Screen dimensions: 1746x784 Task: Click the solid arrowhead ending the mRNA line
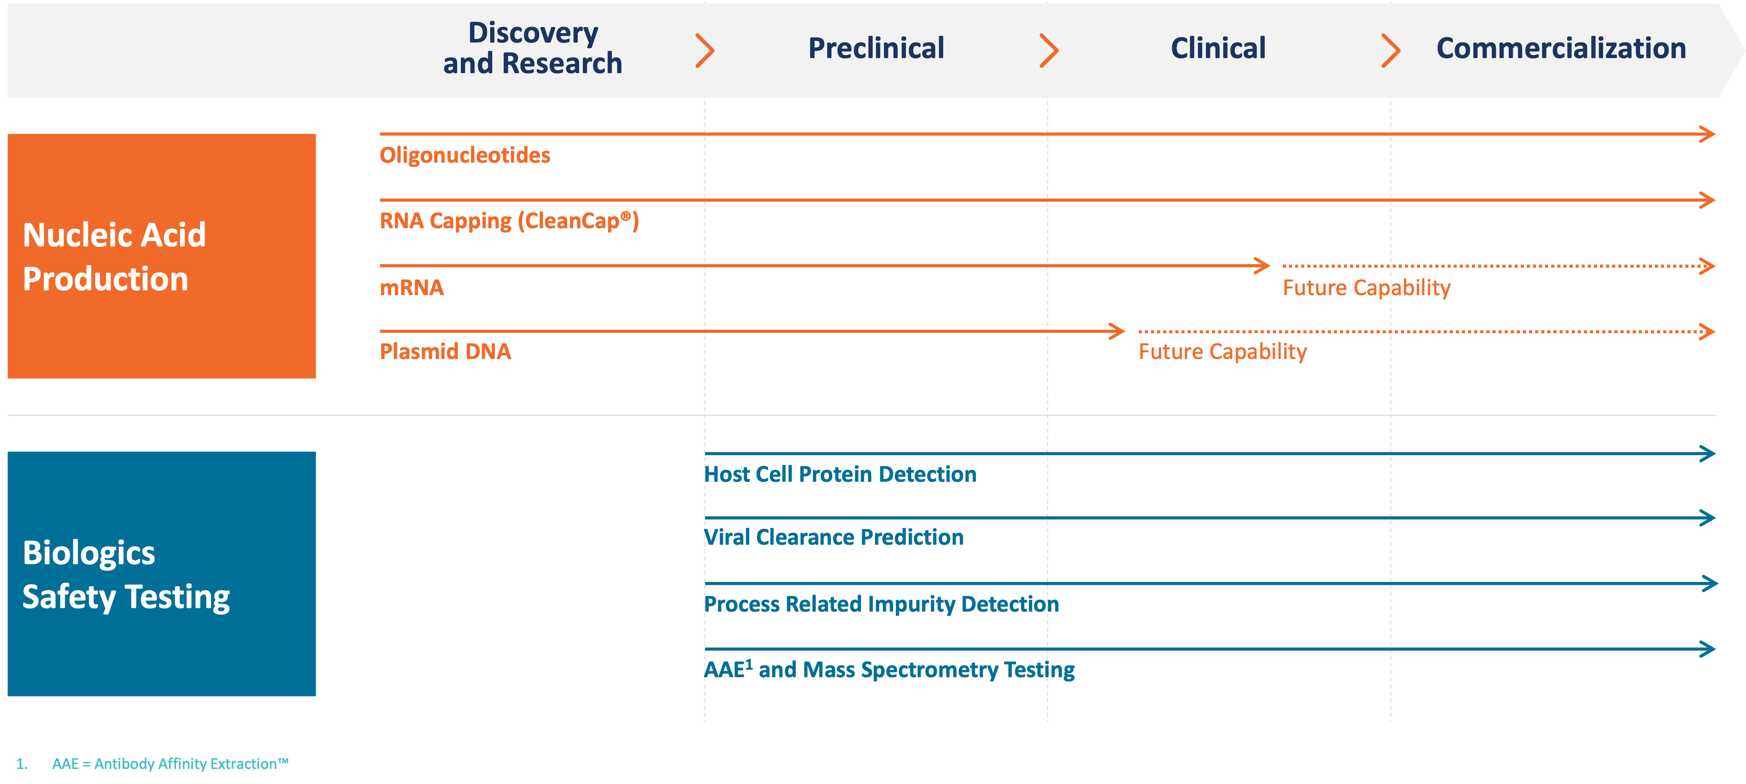coord(1261,265)
